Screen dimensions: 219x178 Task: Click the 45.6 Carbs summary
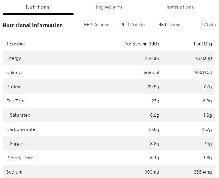click(169, 25)
